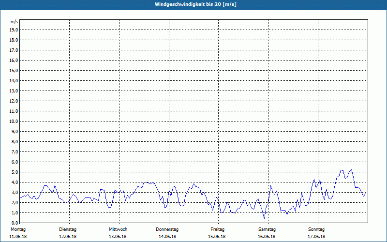This screenshot has width=387, height=242.
Task: Click the wind speed minimum dip before Samstag
Action: (x=264, y=219)
